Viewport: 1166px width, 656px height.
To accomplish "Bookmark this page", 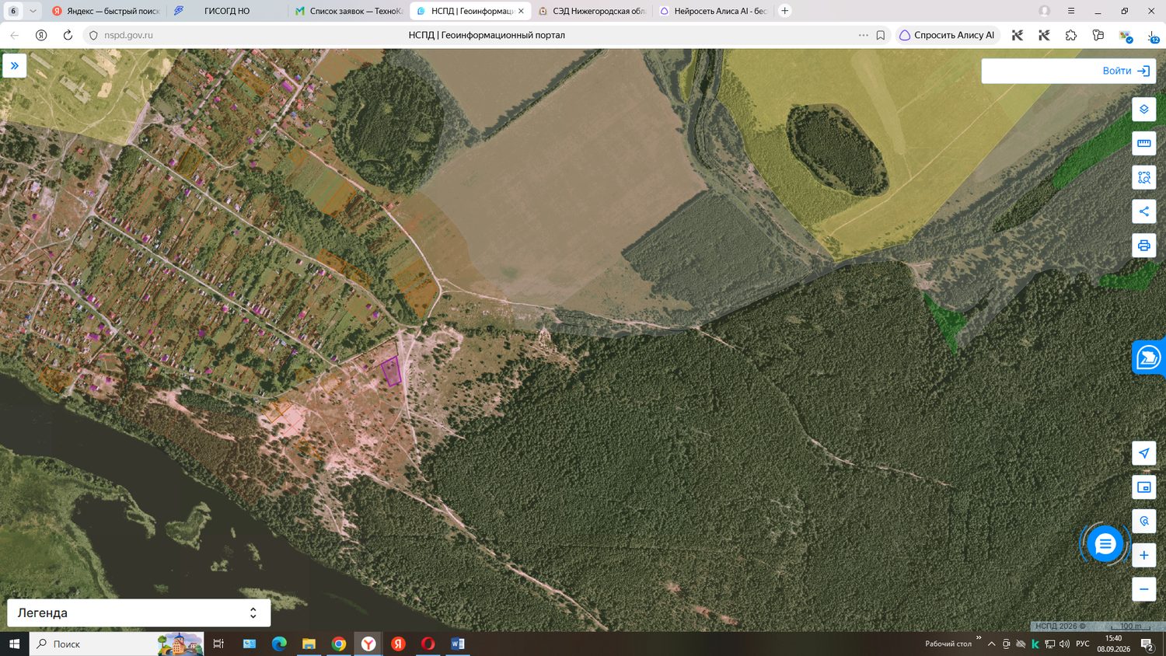I will pos(881,35).
